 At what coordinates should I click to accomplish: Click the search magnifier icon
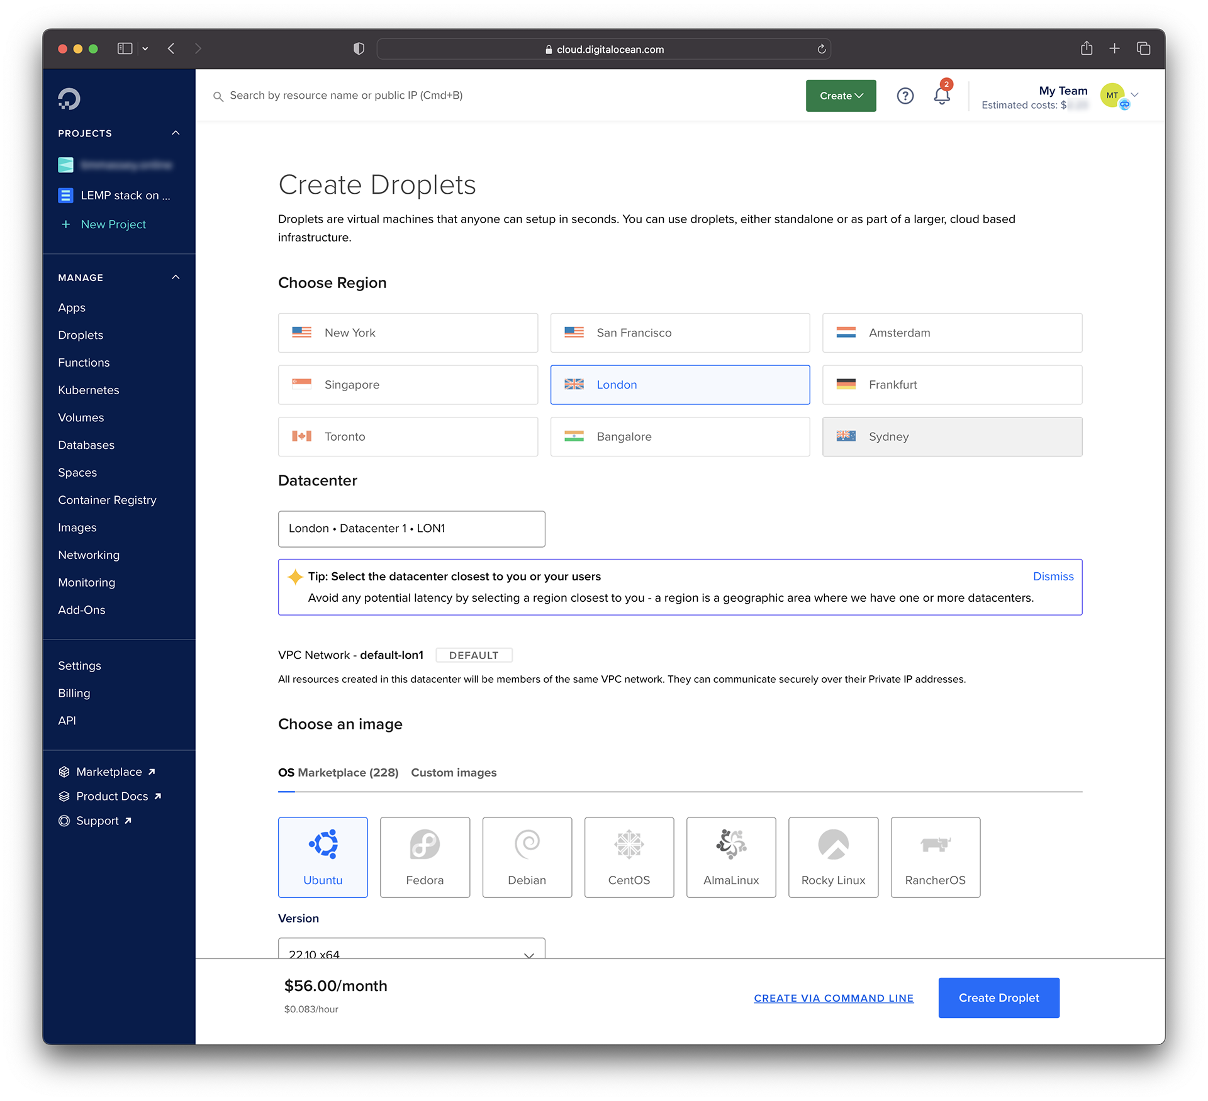point(218,96)
